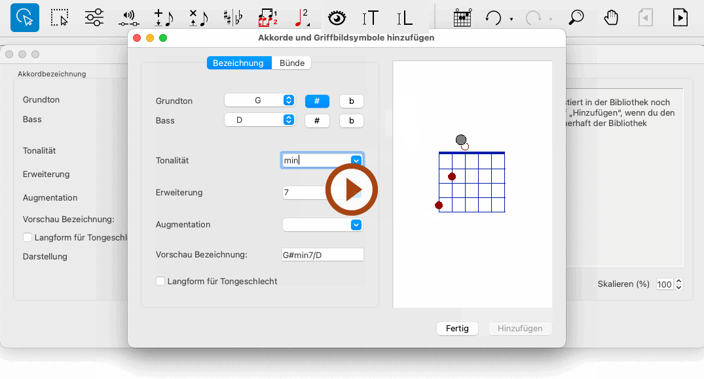
Task: Click the Vorschau Bezeichnung text field
Action: click(x=322, y=255)
